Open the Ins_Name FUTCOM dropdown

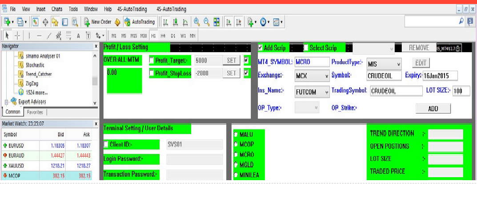312,92
